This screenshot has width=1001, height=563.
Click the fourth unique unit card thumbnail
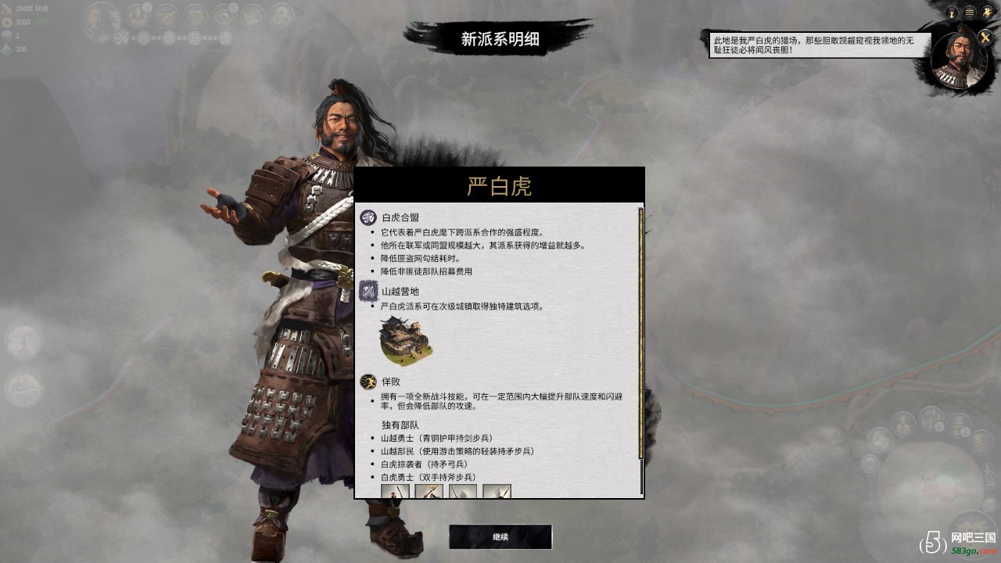pyautogui.click(x=497, y=491)
